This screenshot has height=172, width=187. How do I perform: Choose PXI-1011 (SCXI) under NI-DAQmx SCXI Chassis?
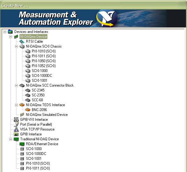coord(44,56)
